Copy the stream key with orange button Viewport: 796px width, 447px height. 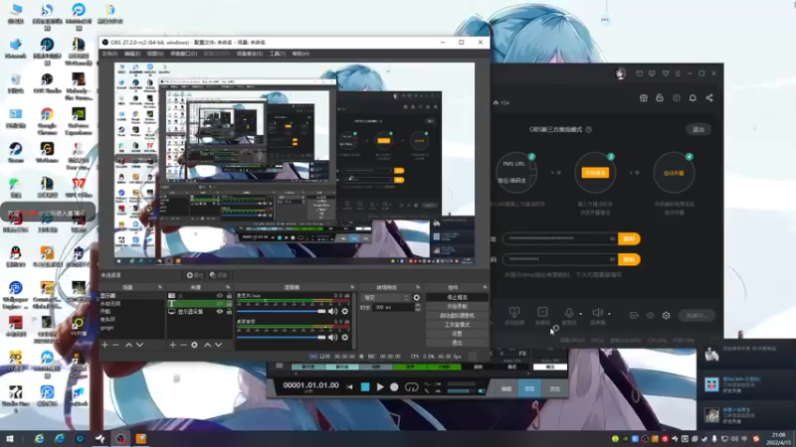click(x=629, y=259)
